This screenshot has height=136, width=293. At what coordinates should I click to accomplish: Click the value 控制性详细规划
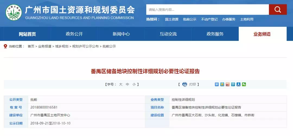pyautogui.click(x=183, y=100)
